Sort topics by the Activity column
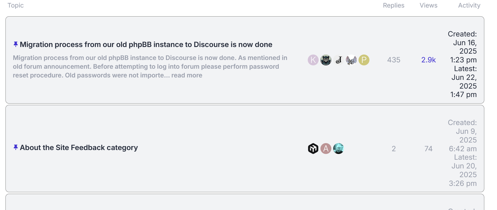Viewport: 497px width, 210px height. pos(469,5)
